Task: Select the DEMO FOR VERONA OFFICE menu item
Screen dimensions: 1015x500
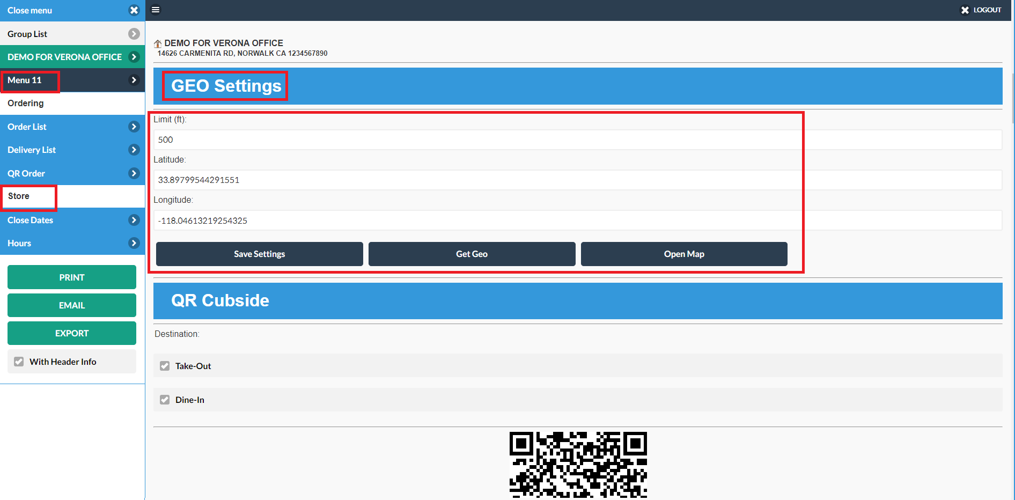Action: click(72, 57)
